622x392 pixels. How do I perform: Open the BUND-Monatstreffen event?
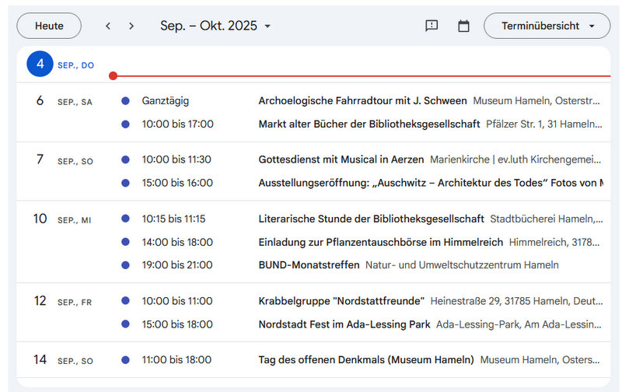[309, 264]
